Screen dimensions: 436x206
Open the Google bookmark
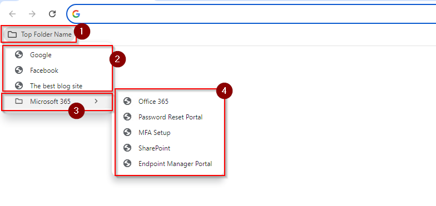pyautogui.click(x=57, y=55)
